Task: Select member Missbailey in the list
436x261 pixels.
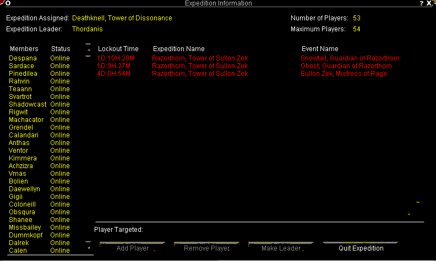Action: tap(25, 227)
